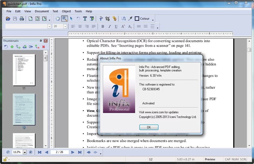
Task: Go to the last page
Action: pos(80,152)
